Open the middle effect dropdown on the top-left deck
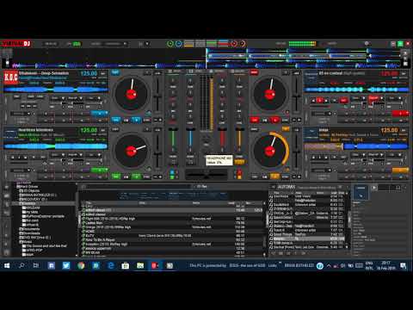 coord(75,98)
